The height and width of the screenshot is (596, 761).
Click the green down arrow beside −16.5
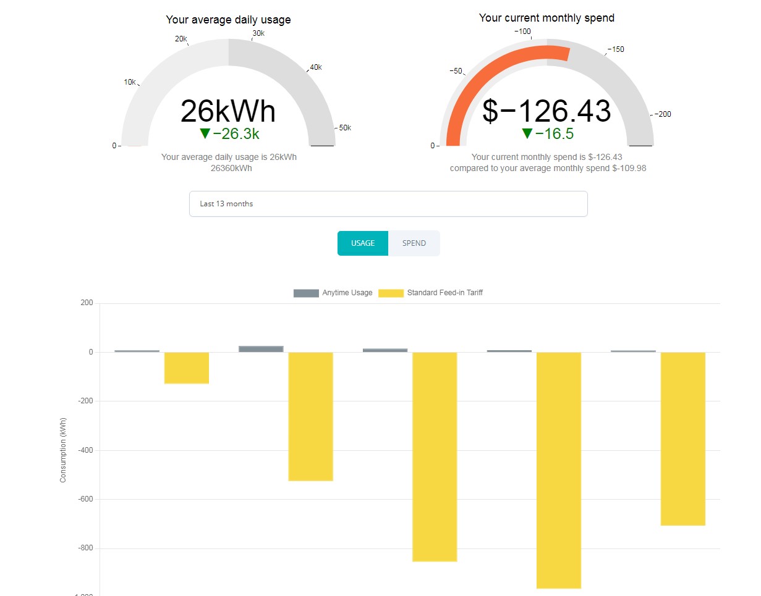[x=527, y=133]
